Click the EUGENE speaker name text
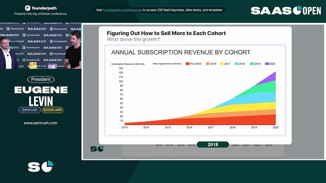Viewport: 326px width, 183px height. 41,90
